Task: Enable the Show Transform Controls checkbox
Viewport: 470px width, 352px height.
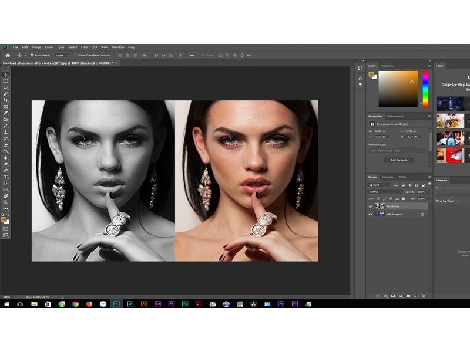Action: coord(76,54)
